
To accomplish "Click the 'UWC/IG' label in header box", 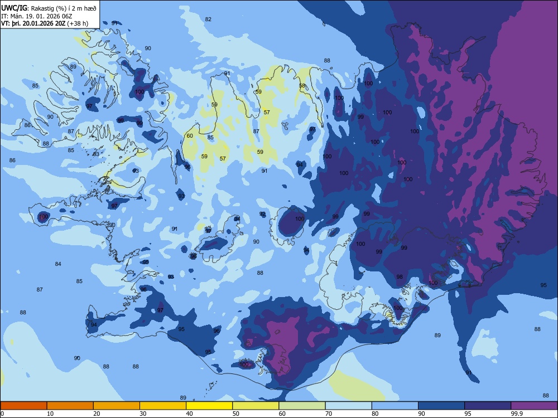I will (14, 8).
